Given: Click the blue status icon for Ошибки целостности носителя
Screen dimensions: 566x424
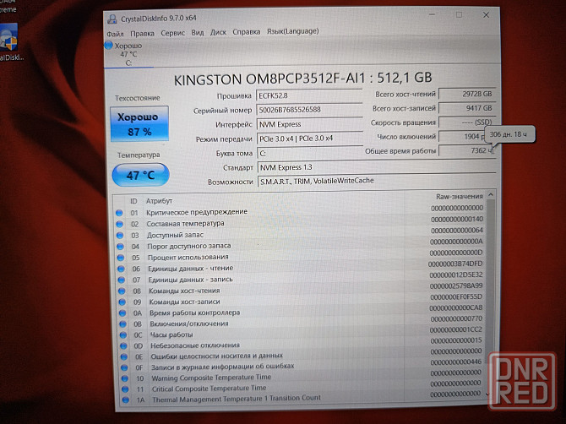Looking at the screenshot, I should point(124,357).
